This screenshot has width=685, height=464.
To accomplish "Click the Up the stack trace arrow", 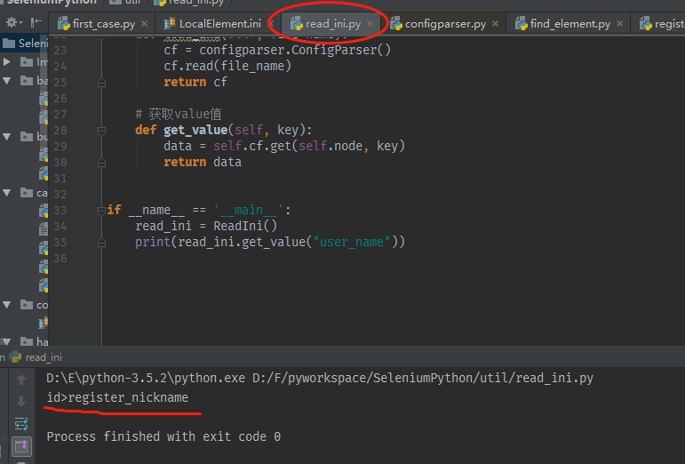I will 21,380.
